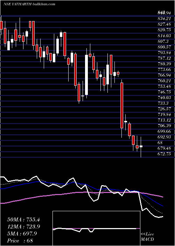Screen dimensions: 175x246
Task: Click the Price : 68 legend entry
Action: (20, 241)
